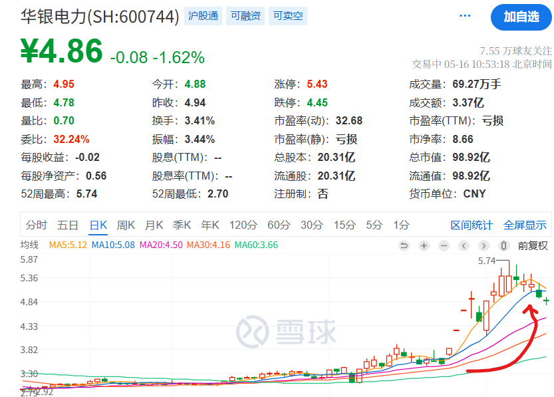Select the 季K tab

182,225
